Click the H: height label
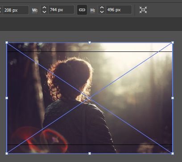Screen dimensions: 182x162 [x=93, y=10]
